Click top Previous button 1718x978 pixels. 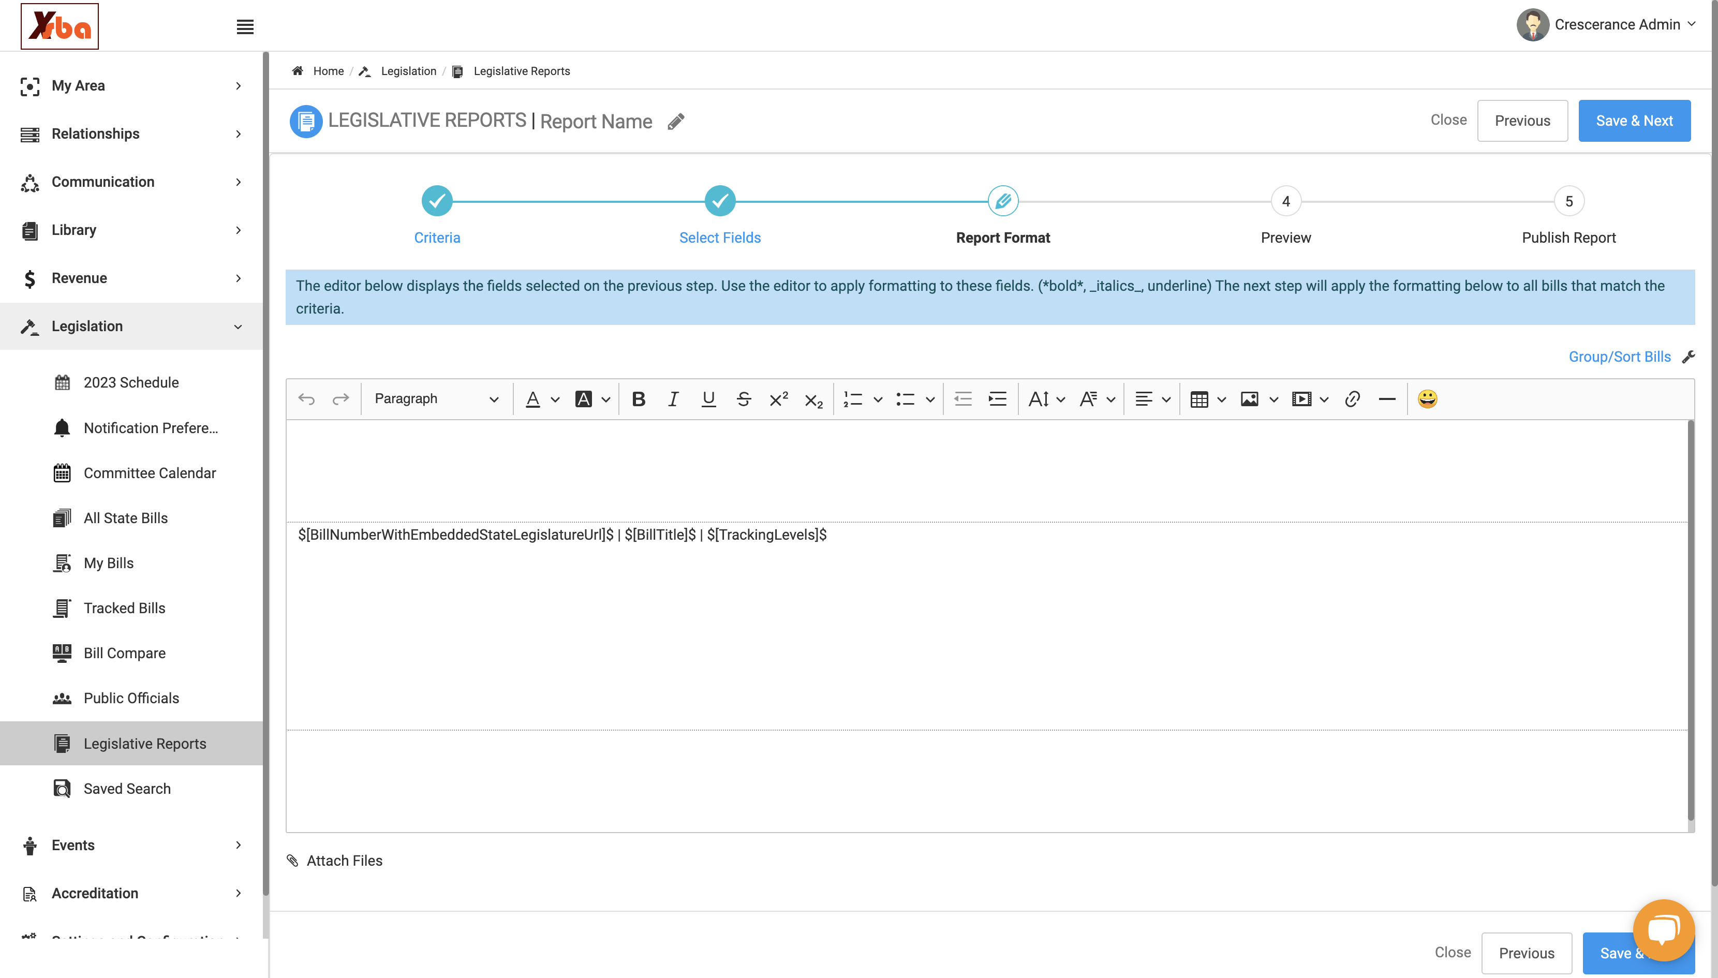pyautogui.click(x=1522, y=121)
